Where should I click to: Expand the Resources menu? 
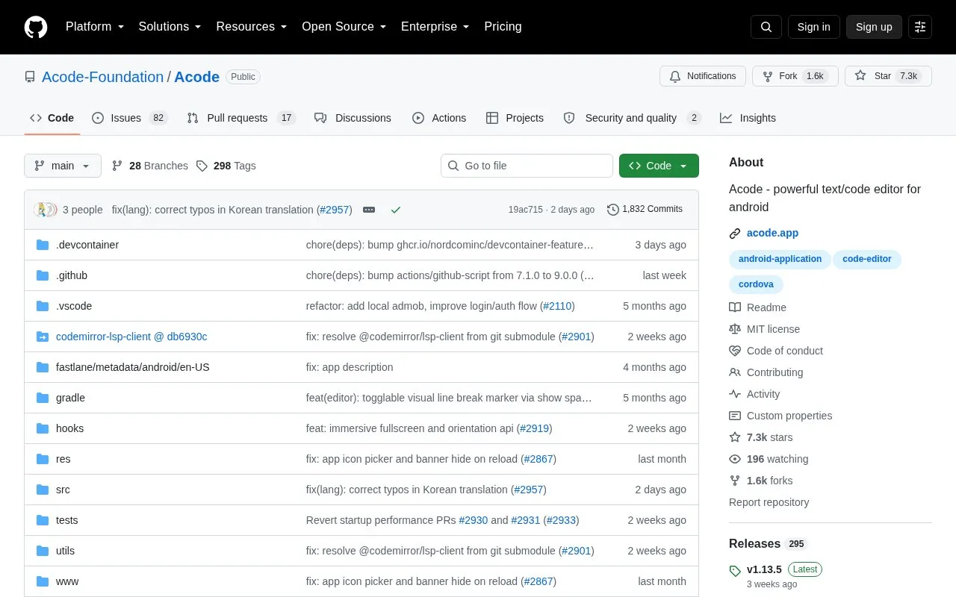pos(252,27)
